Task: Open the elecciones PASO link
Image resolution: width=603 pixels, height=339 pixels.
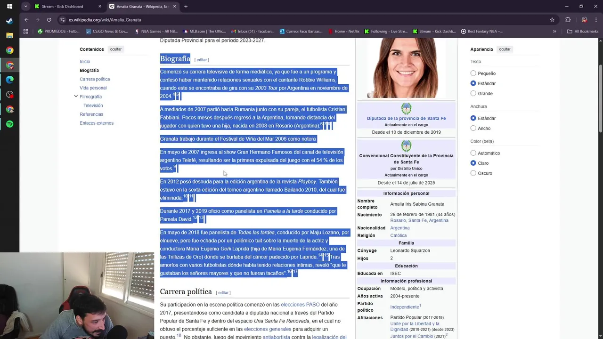Action: [300, 305]
